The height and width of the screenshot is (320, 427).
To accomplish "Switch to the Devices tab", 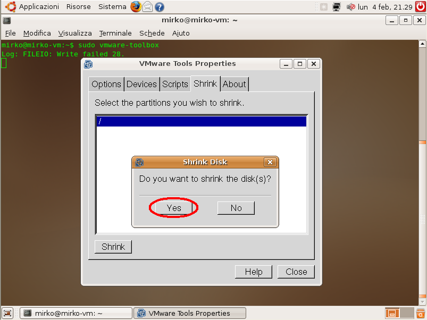I will [x=141, y=84].
